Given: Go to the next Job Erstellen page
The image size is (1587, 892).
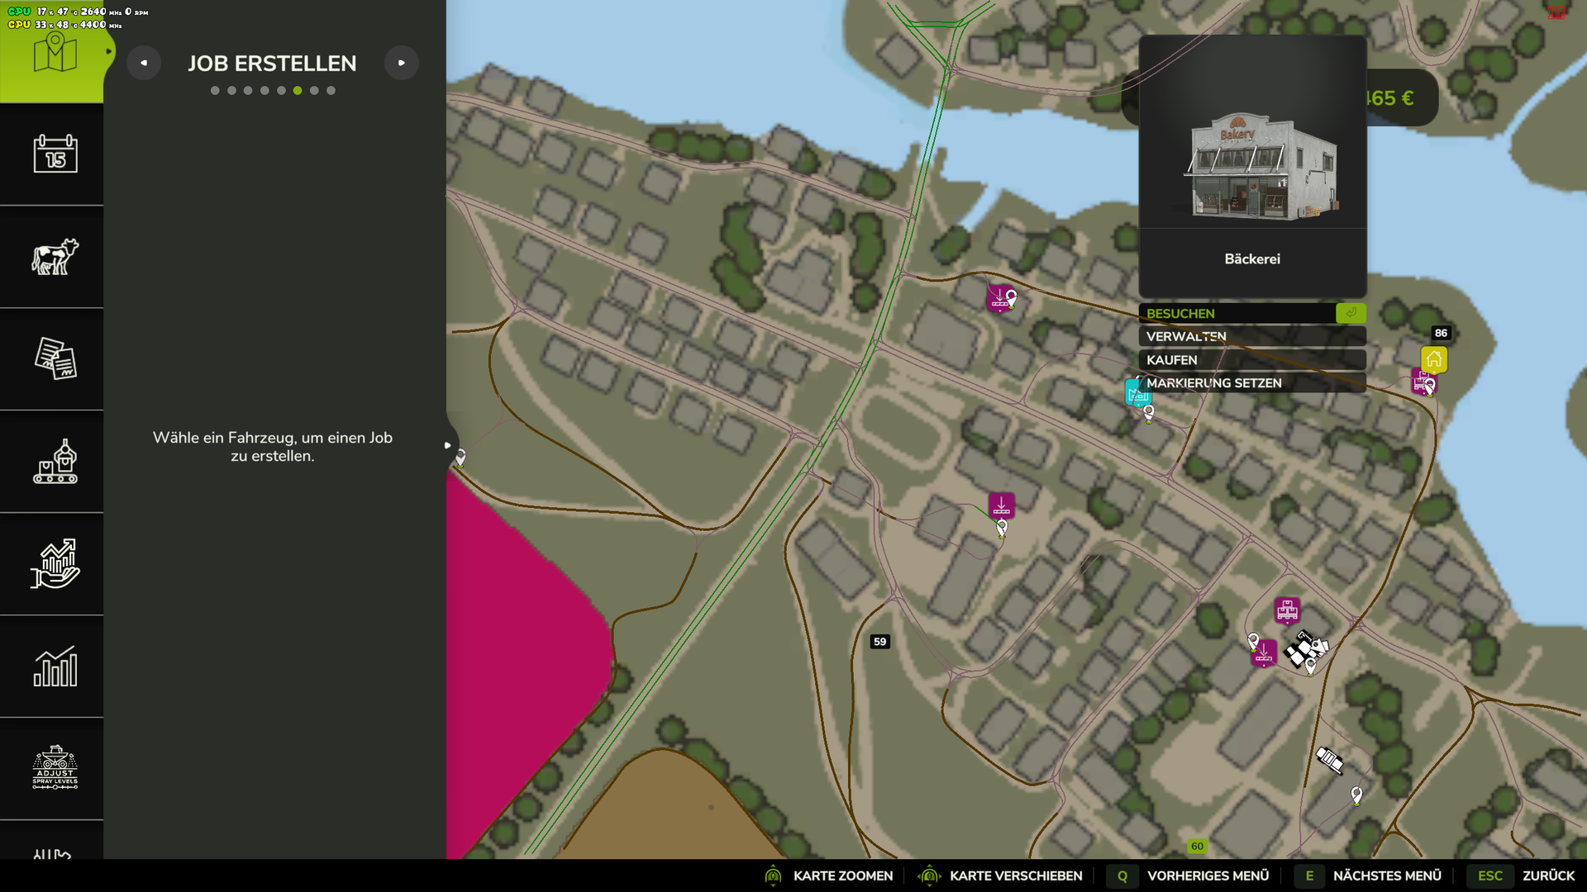Looking at the screenshot, I should (x=402, y=63).
